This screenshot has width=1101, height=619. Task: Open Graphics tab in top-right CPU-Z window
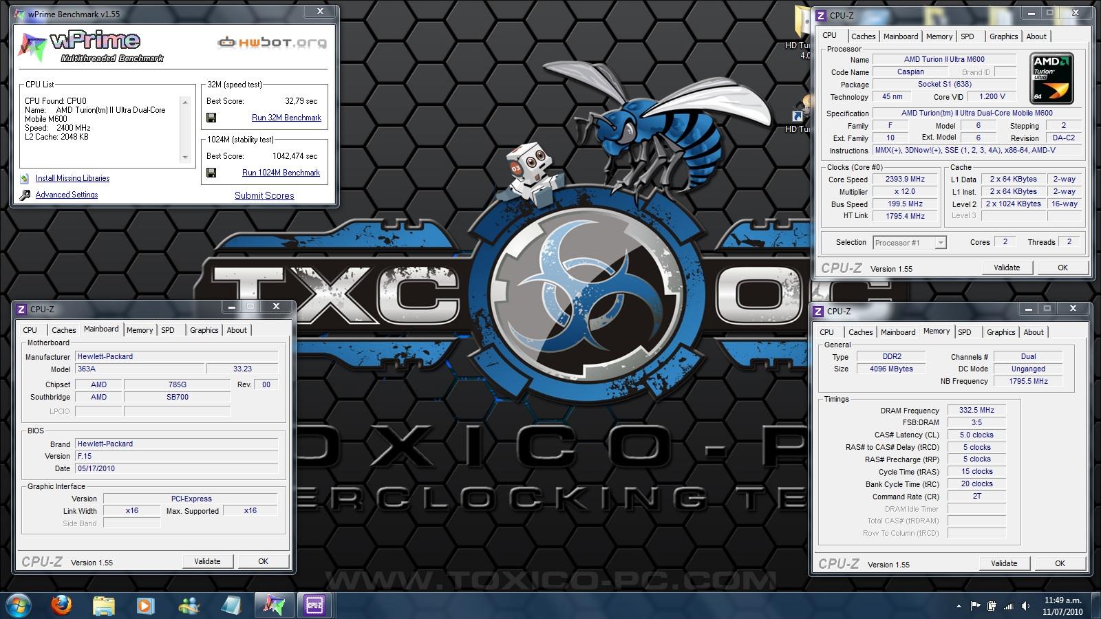[x=1003, y=36]
